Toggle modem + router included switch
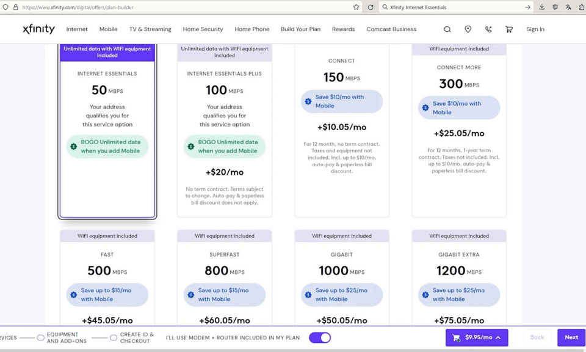 coord(320,338)
